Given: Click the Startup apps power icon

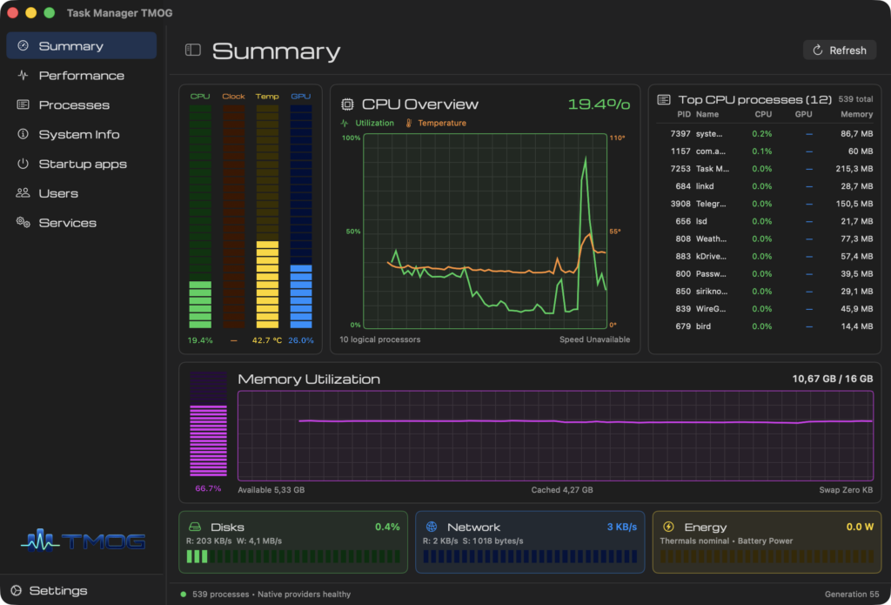Looking at the screenshot, I should 23,164.
